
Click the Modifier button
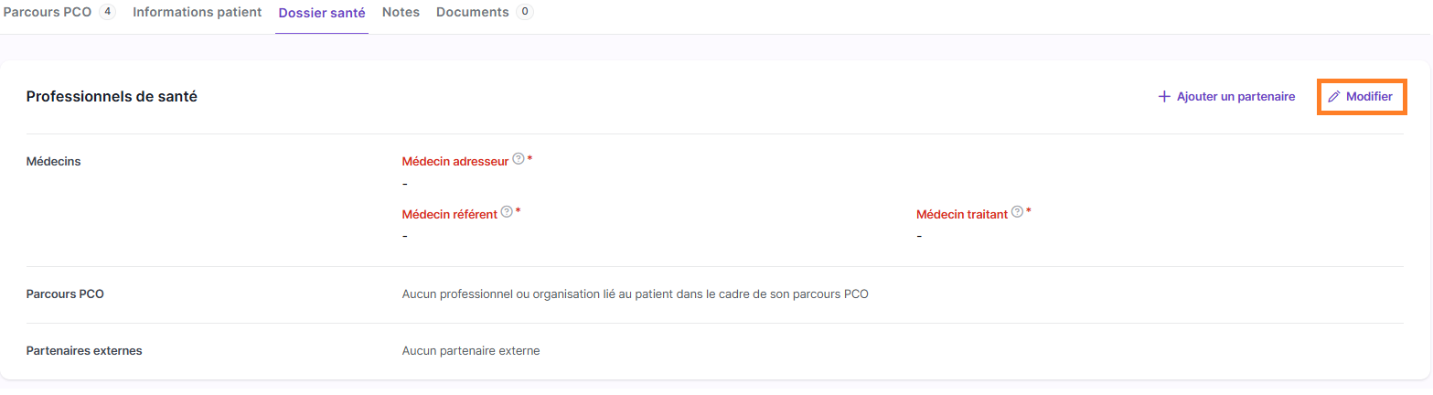1361,96
